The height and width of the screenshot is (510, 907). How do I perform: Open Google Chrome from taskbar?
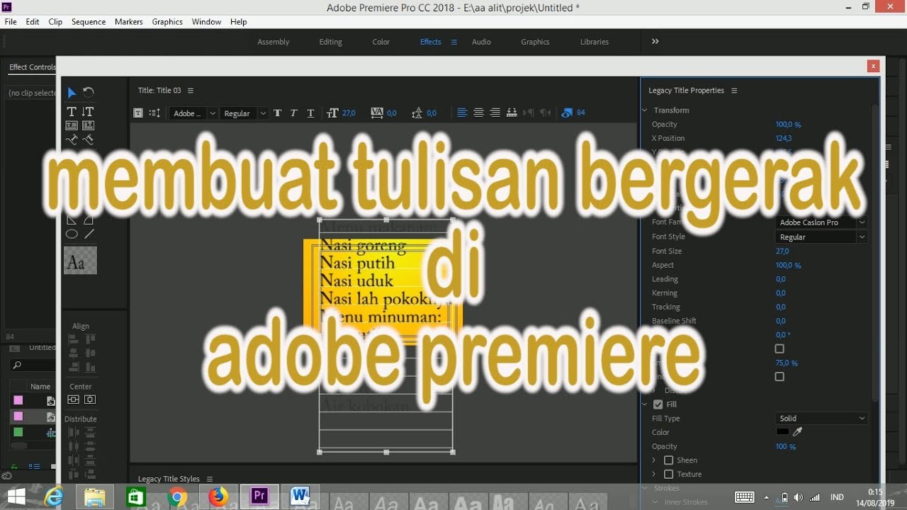coord(177,497)
